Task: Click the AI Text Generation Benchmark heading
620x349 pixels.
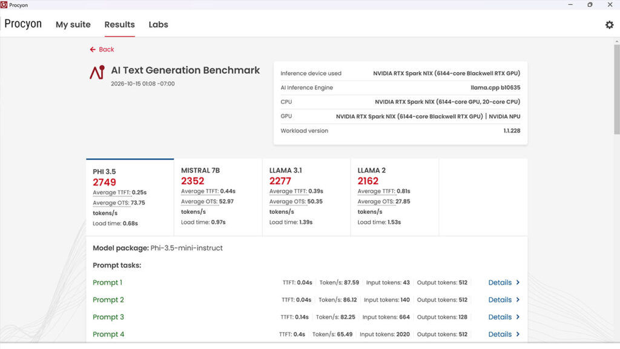Action: pyautogui.click(x=185, y=70)
